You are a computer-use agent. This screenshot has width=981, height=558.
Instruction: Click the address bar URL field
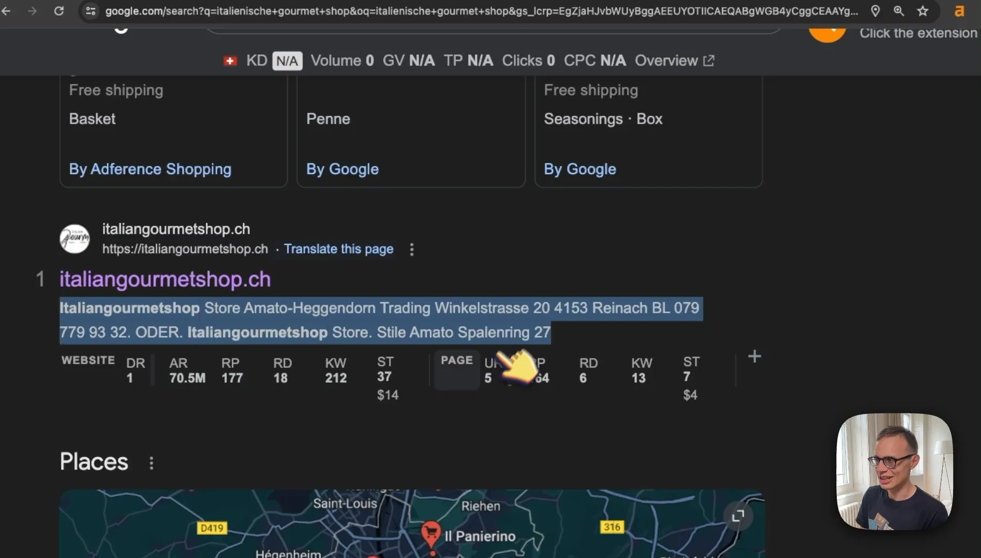click(x=481, y=10)
